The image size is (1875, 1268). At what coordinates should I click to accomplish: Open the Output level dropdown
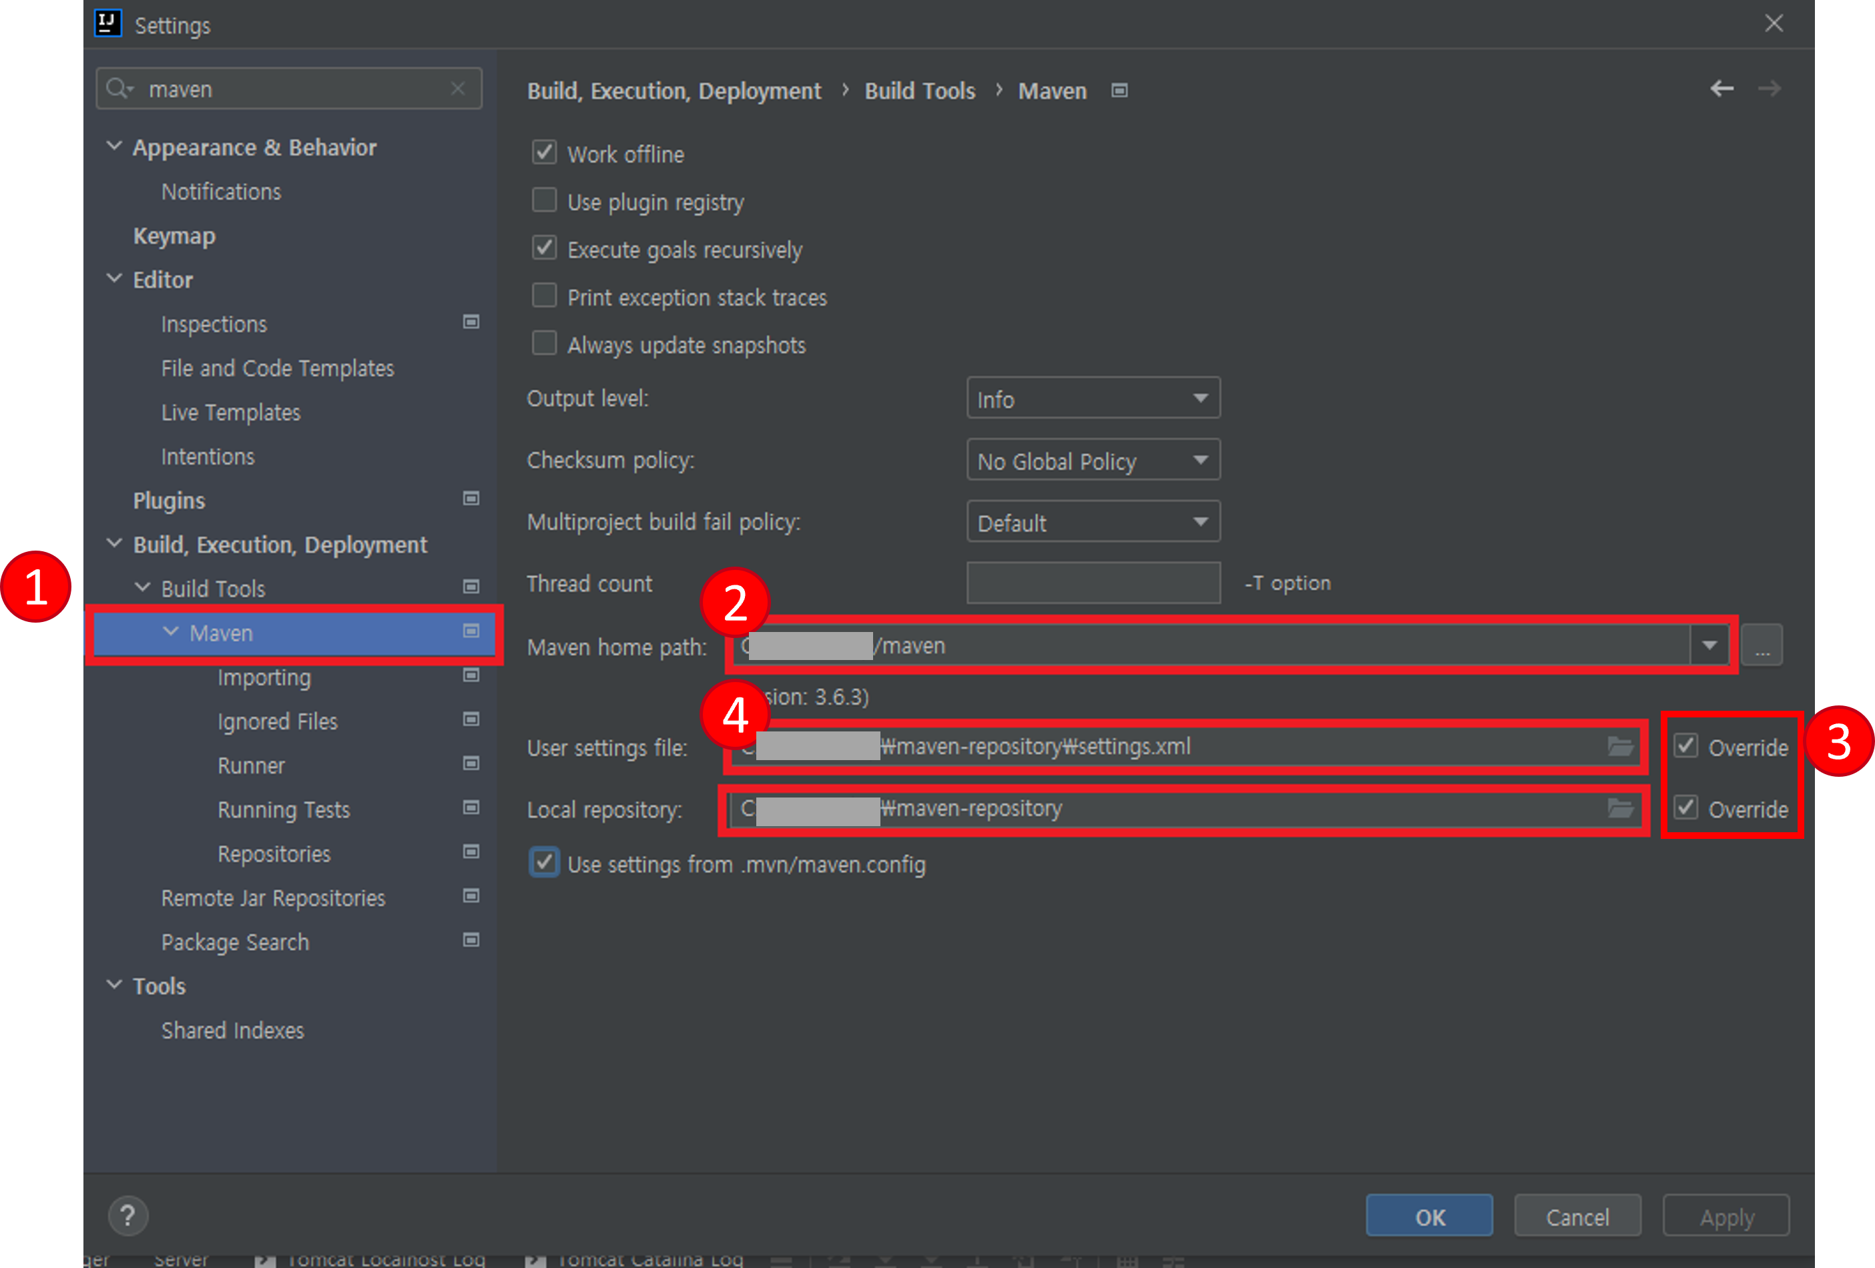[1093, 398]
